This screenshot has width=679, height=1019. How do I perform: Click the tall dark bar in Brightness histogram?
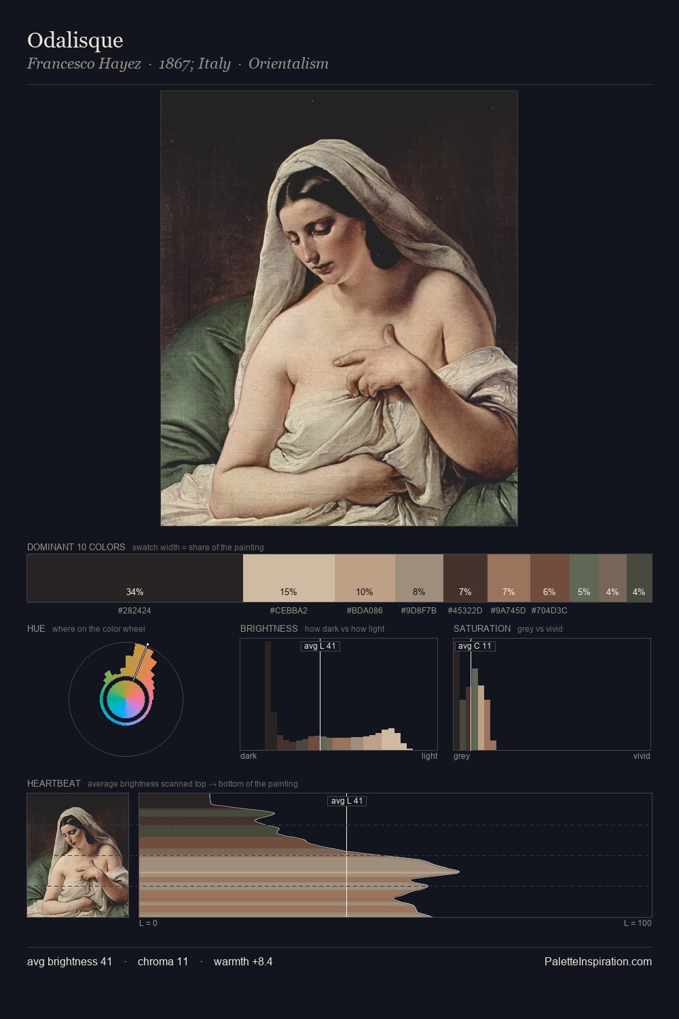point(268,696)
